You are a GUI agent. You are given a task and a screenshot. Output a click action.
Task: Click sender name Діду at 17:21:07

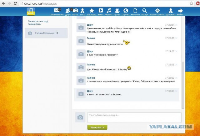90,25
